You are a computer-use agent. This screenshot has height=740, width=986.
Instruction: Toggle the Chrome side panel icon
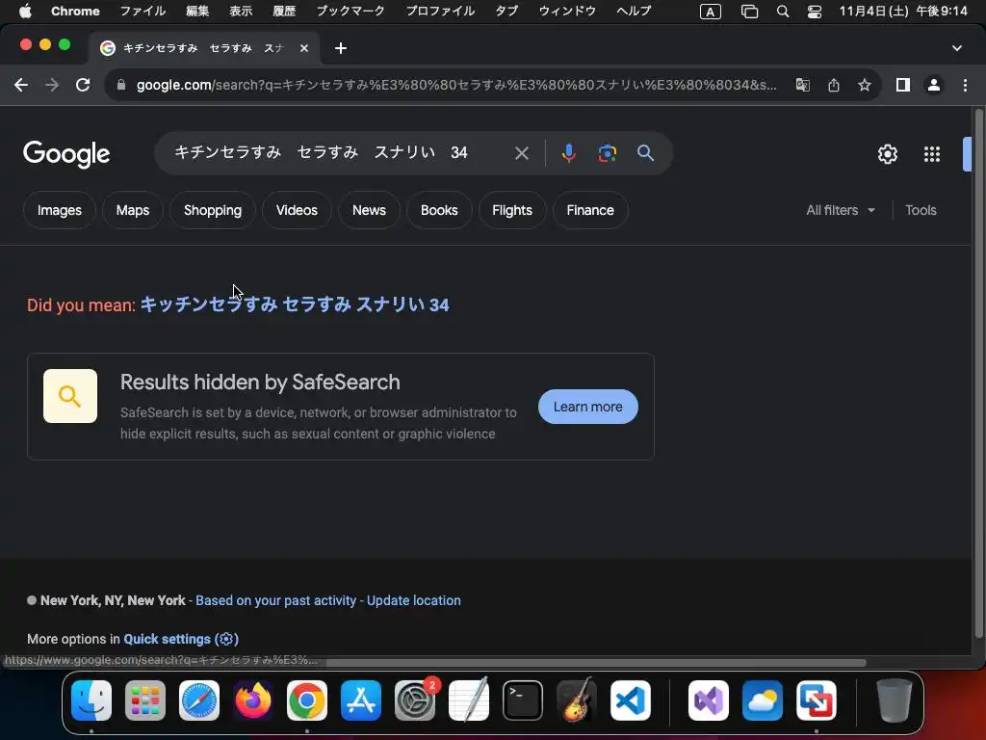903,85
